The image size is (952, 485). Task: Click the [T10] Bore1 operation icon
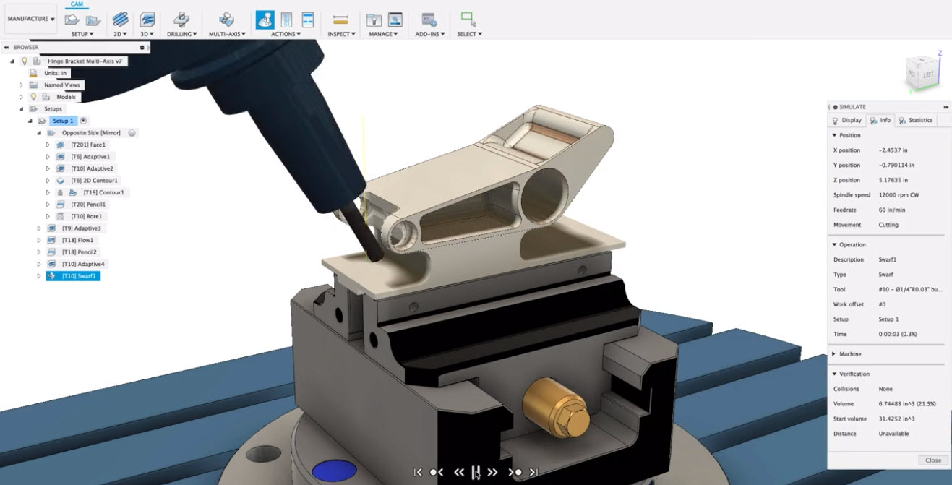point(61,216)
